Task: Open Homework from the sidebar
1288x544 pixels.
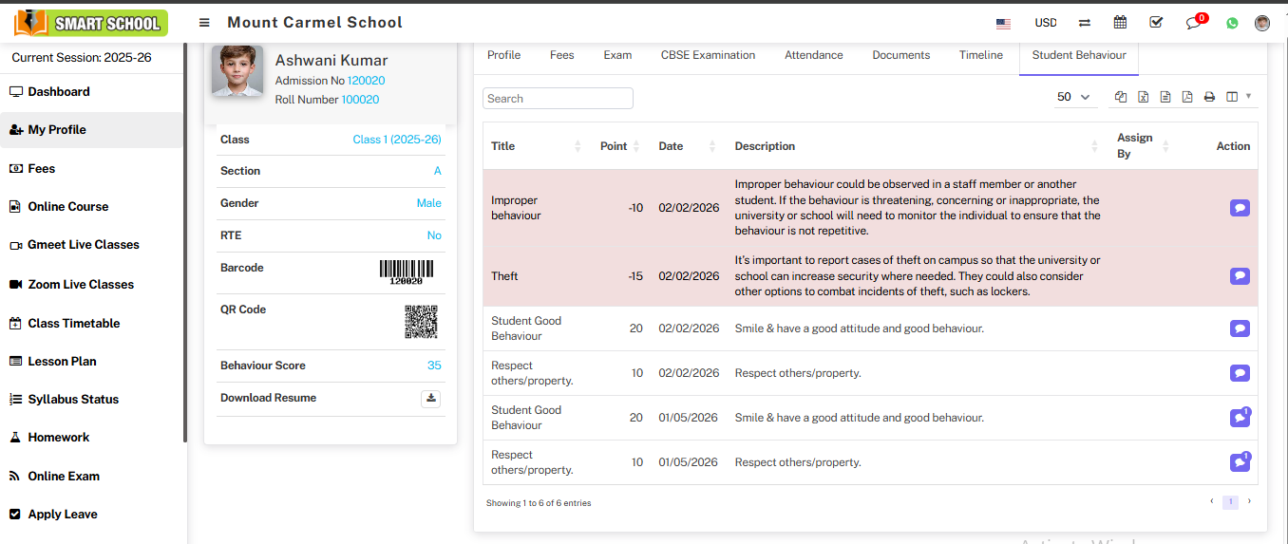Action: point(58,438)
